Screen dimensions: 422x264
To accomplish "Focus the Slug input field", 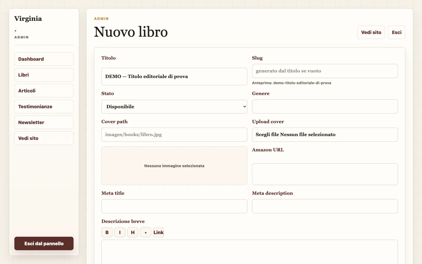I will [325, 71].
